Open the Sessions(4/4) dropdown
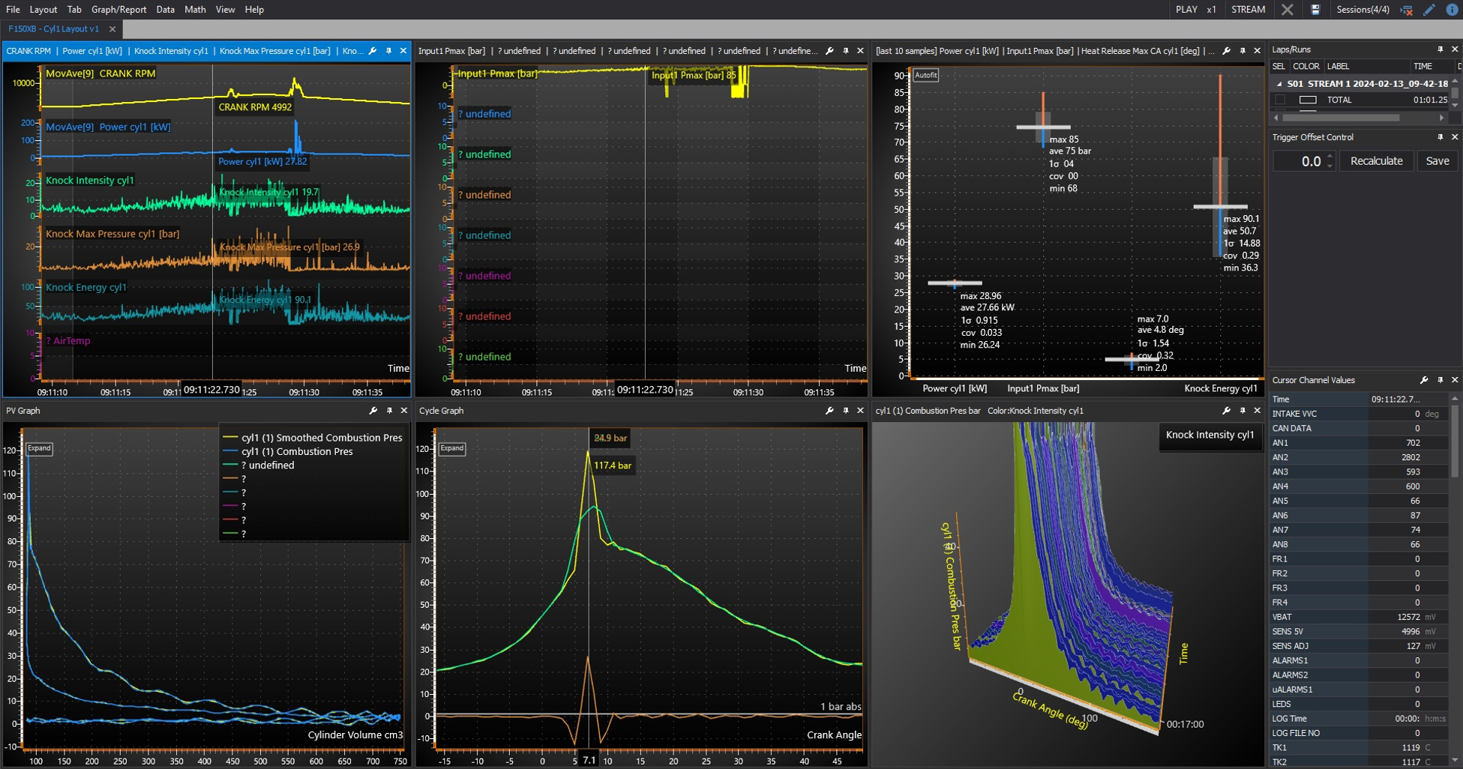This screenshot has width=1463, height=769. click(x=1363, y=10)
